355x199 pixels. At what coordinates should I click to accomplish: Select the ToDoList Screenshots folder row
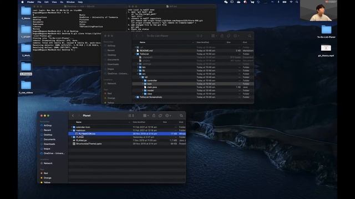(192, 97)
